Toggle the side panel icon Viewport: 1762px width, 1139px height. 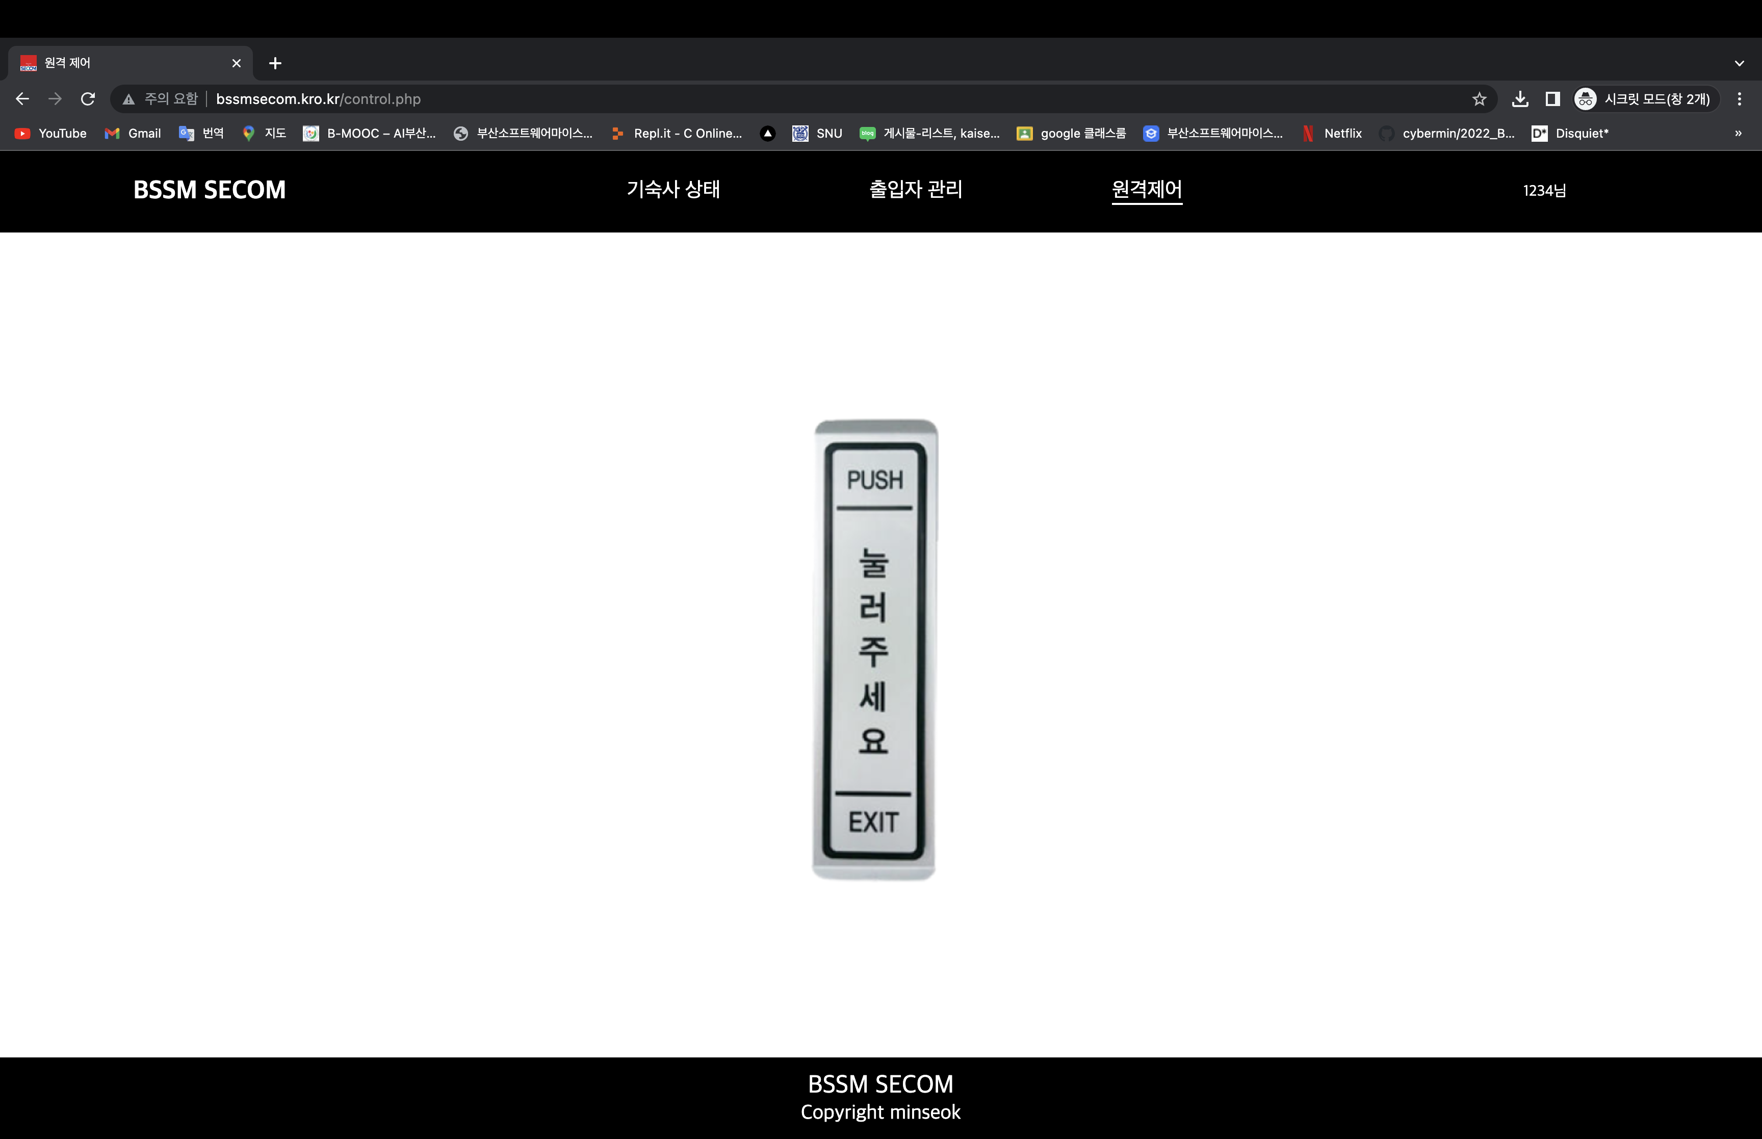coord(1553,99)
